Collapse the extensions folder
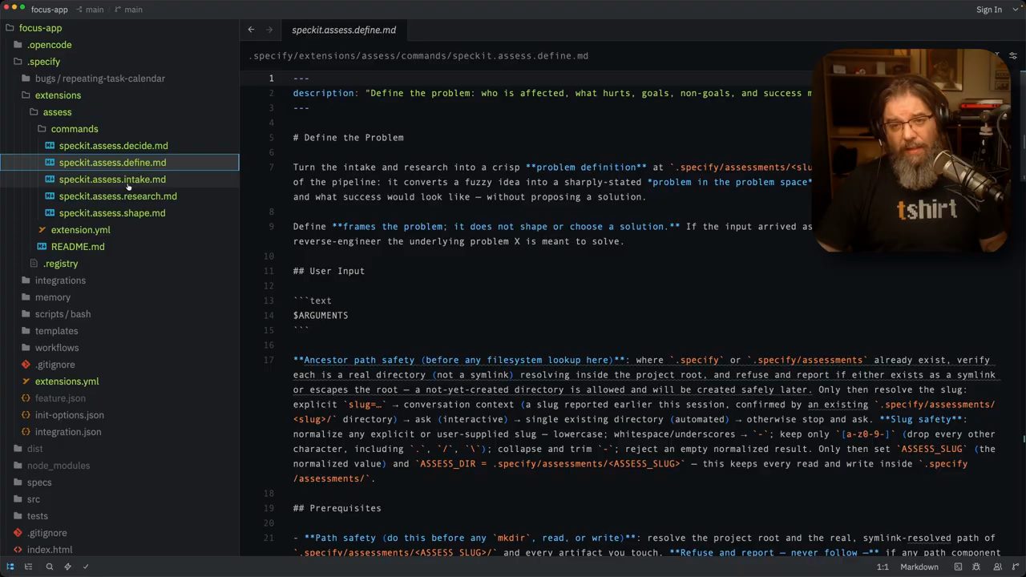Viewport: 1026px width, 577px height. 50,95
